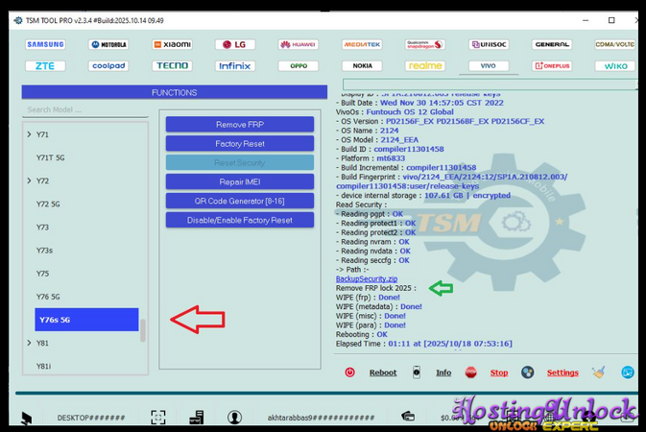The image size is (646, 432).
Task: Click the broom clear-log icon
Action: tap(599, 372)
